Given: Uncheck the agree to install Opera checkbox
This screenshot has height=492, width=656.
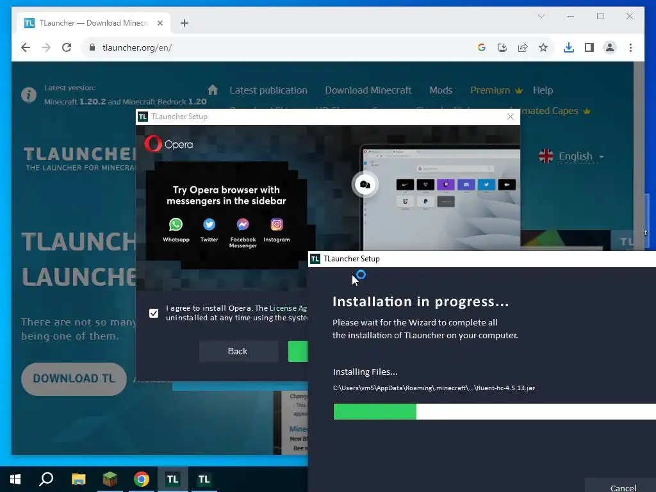Looking at the screenshot, I should [x=154, y=313].
